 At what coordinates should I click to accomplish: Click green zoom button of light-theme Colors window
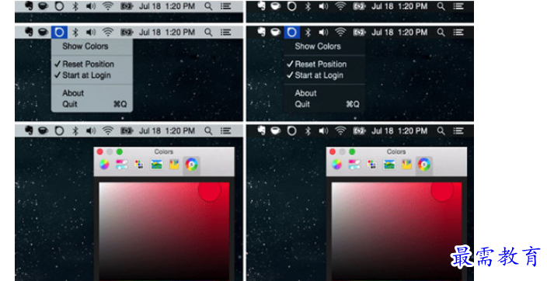[120, 151]
